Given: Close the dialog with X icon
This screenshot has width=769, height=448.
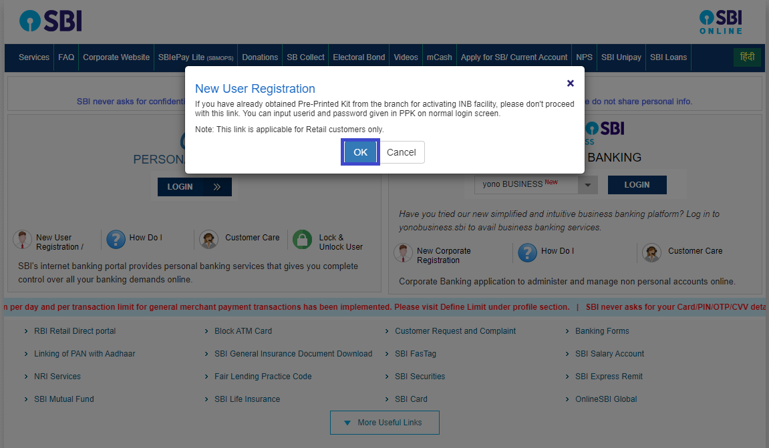Looking at the screenshot, I should [x=570, y=83].
